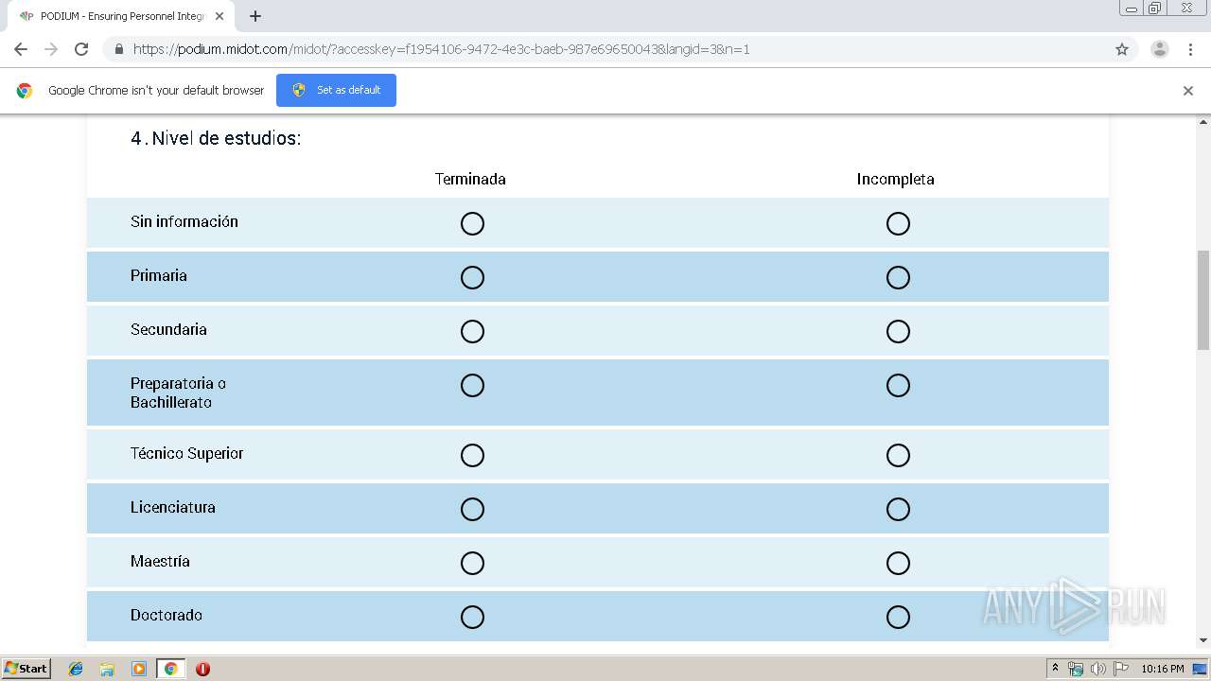This screenshot has height=681, width=1211.
Task: Click the Terminada column header
Action: pyautogui.click(x=470, y=179)
